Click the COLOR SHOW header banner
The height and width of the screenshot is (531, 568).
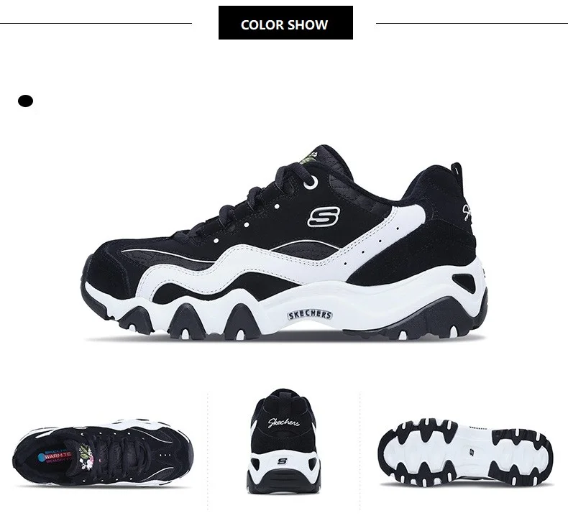point(285,22)
